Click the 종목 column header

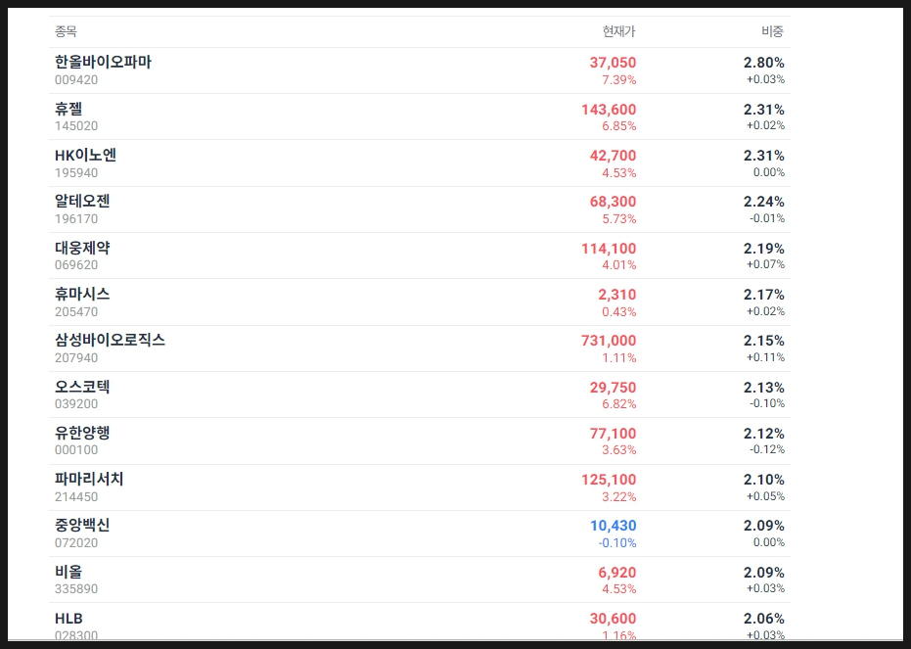click(x=66, y=32)
